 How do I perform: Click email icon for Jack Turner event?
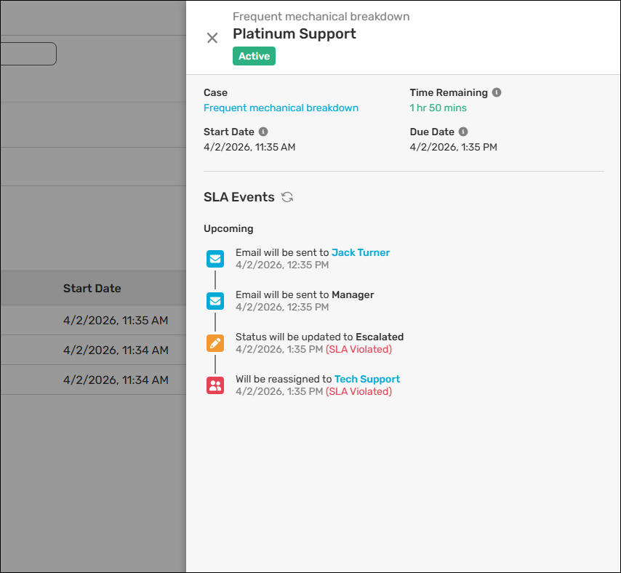215,259
